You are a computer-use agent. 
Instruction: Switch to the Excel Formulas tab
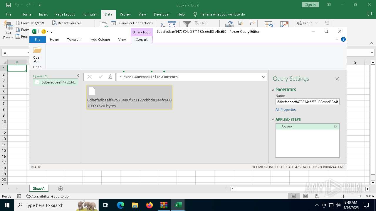(x=90, y=14)
